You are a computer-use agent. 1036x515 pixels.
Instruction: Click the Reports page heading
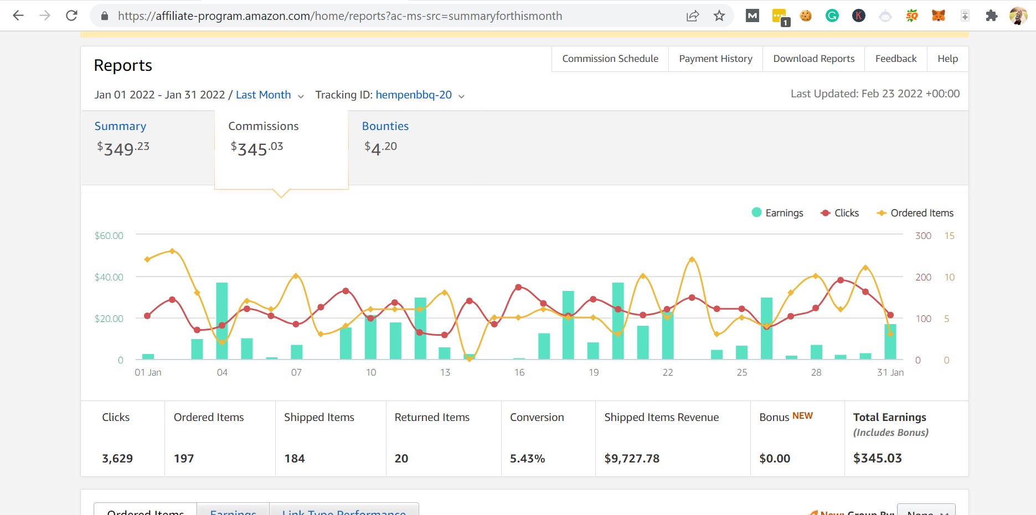[x=123, y=65]
